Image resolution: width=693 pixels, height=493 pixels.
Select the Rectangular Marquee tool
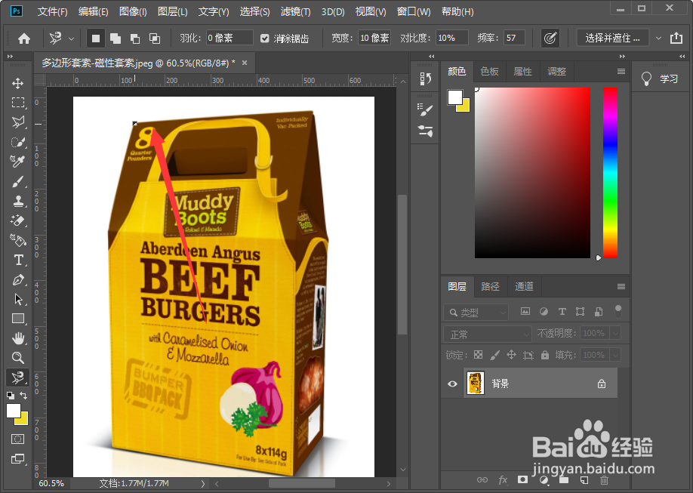pos(17,103)
